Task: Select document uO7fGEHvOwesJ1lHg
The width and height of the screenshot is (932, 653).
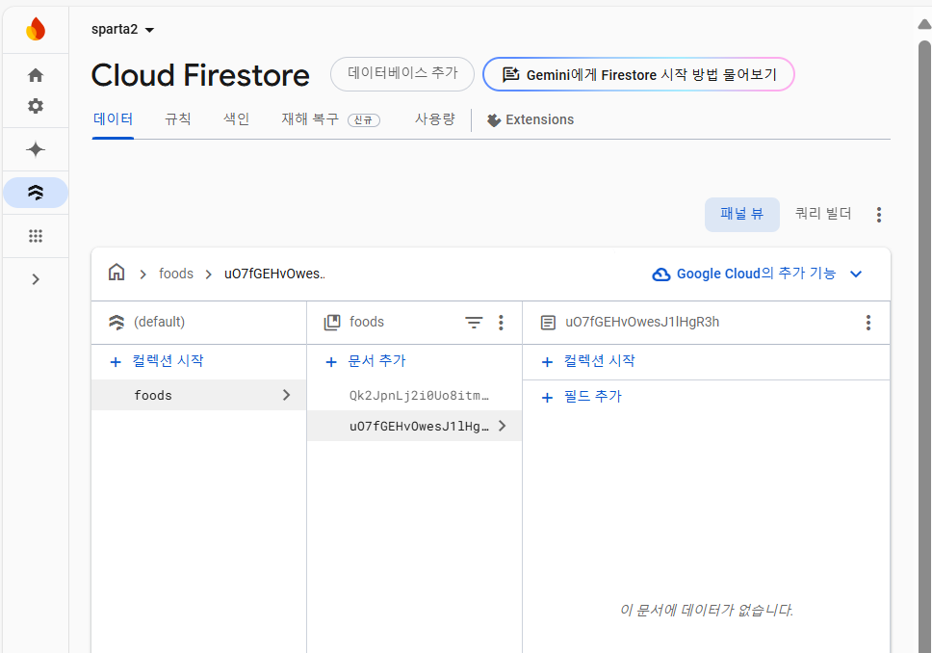Action: click(414, 426)
